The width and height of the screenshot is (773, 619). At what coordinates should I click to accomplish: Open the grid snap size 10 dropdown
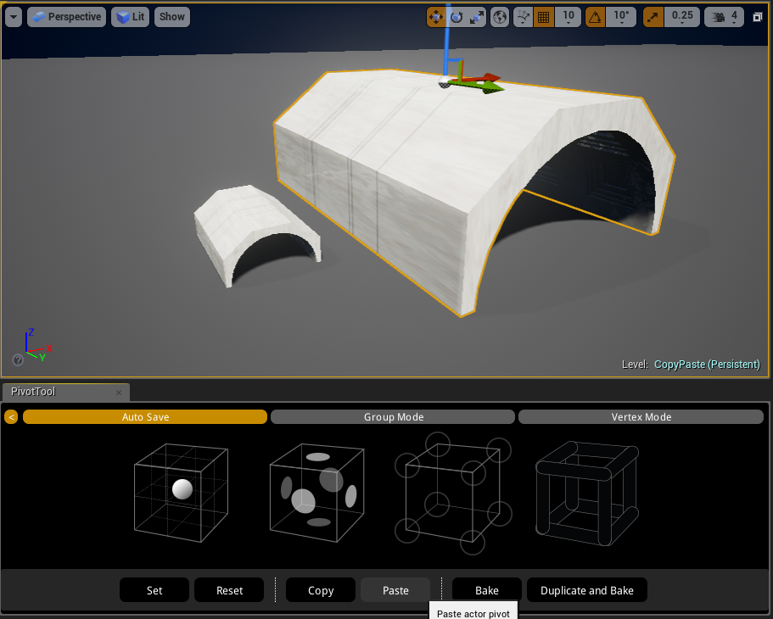(x=569, y=17)
